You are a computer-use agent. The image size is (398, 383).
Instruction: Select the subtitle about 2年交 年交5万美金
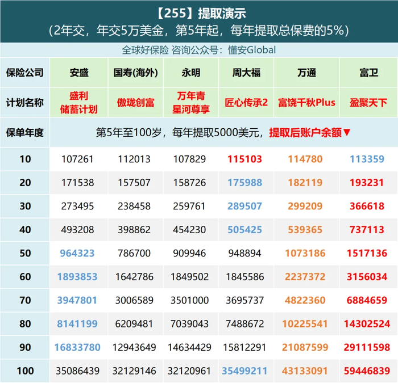pyautogui.click(x=199, y=31)
